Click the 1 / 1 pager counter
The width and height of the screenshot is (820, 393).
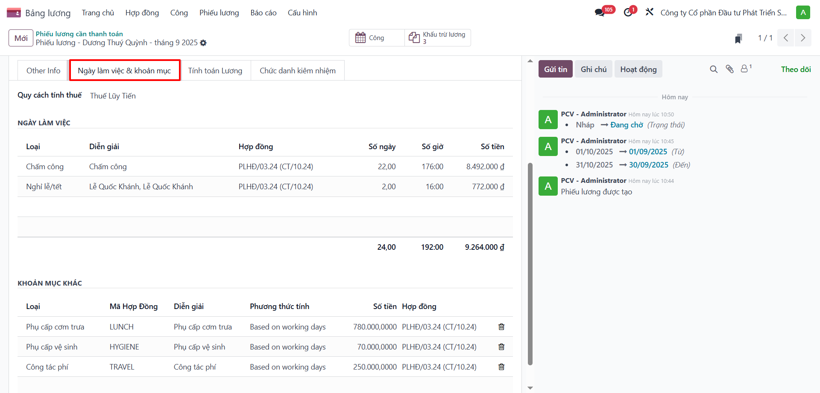click(765, 38)
